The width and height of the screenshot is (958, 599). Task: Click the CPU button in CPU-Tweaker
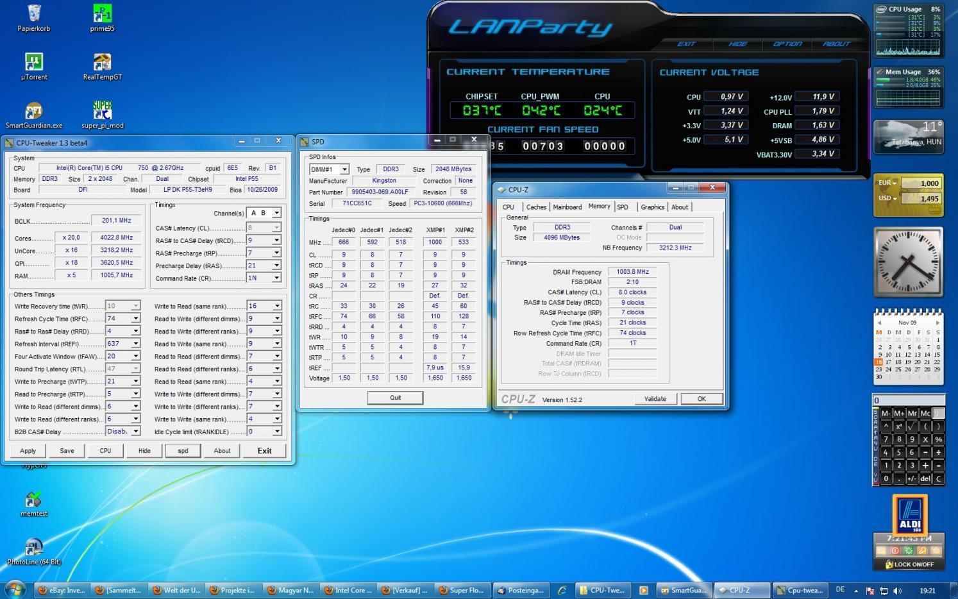(x=105, y=451)
